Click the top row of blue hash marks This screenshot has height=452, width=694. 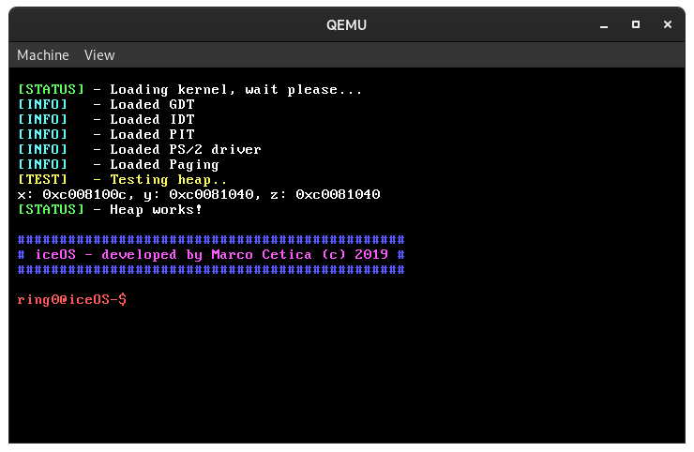(x=211, y=240)
